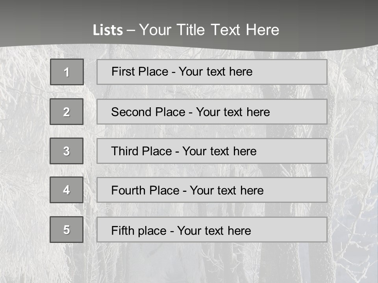Image resolution: width=378 pixels, height=283 pixels.
Task: Click 'Your text here' in Second Place bar
Action: tap(233, 112)
